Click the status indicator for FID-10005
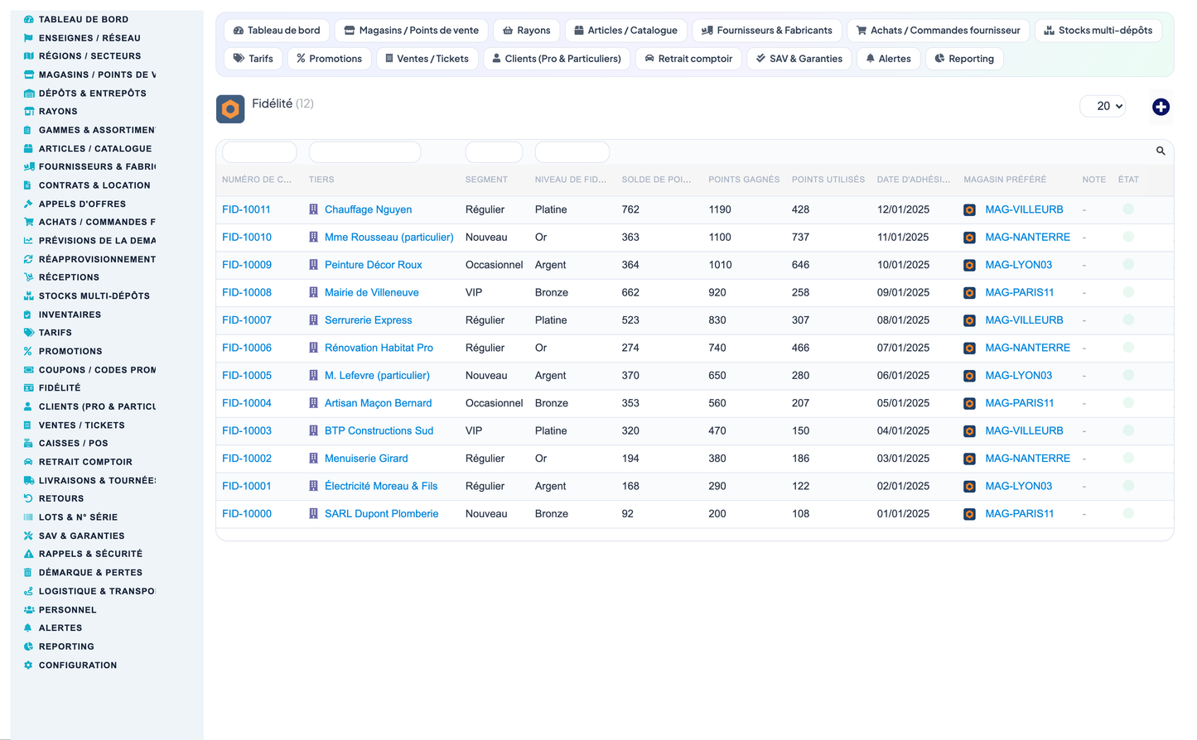The image size is (1197, 740). coord(1128,375)
